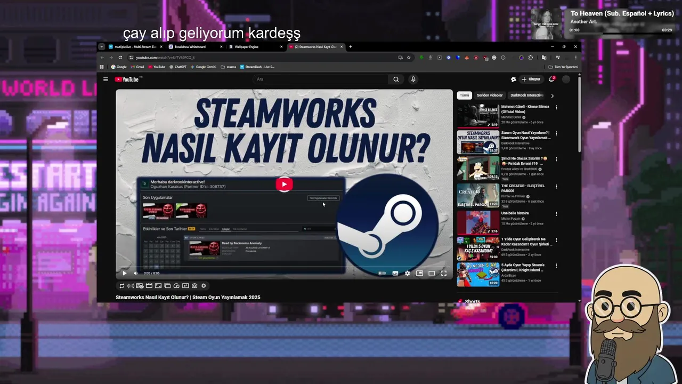Show more filter chips with right arrow
The height and width of the screenshot is (384, 682).
(x=552, y=96)
